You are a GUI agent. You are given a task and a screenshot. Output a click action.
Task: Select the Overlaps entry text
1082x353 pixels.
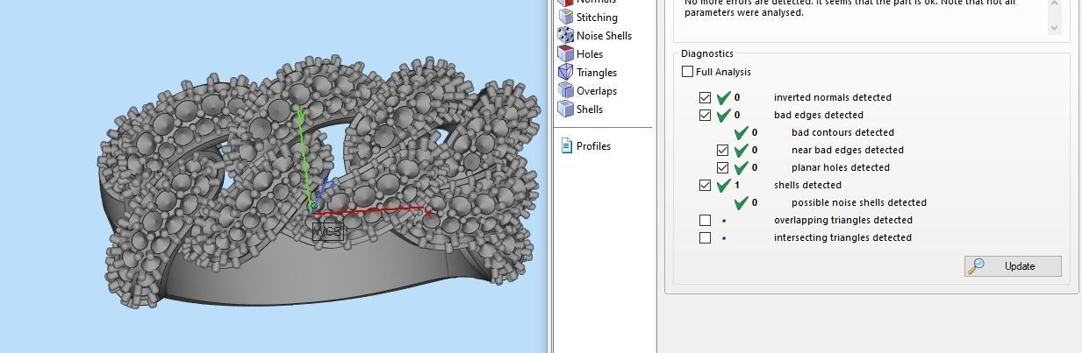(597, 91)
